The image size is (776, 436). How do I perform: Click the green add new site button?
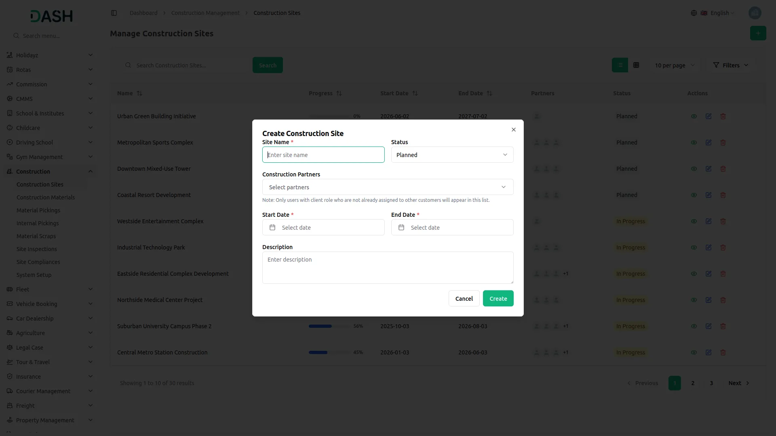[x=758, y=33]
